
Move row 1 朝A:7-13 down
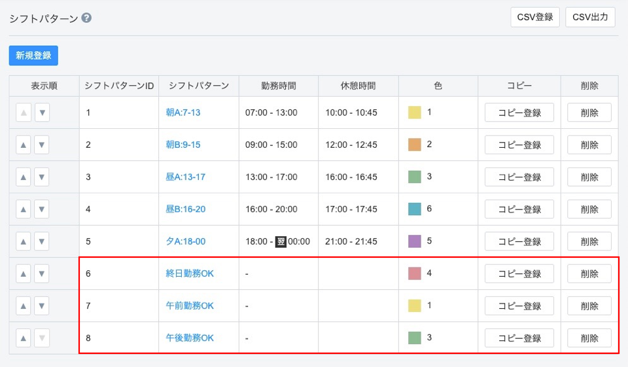[42, 113]
